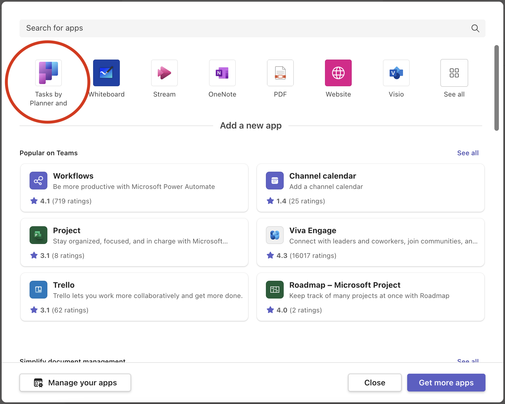Select the PDF app
The width and height of the screenshot is (505, 404).
click(x=280, y=73)
